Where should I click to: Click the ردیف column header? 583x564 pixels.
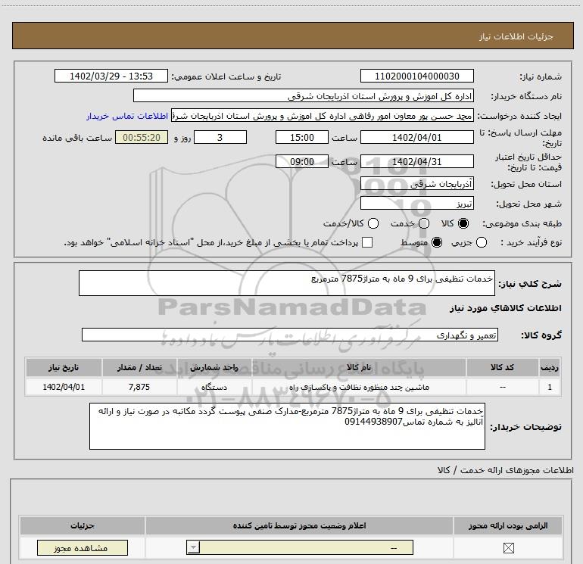(550, 368)
